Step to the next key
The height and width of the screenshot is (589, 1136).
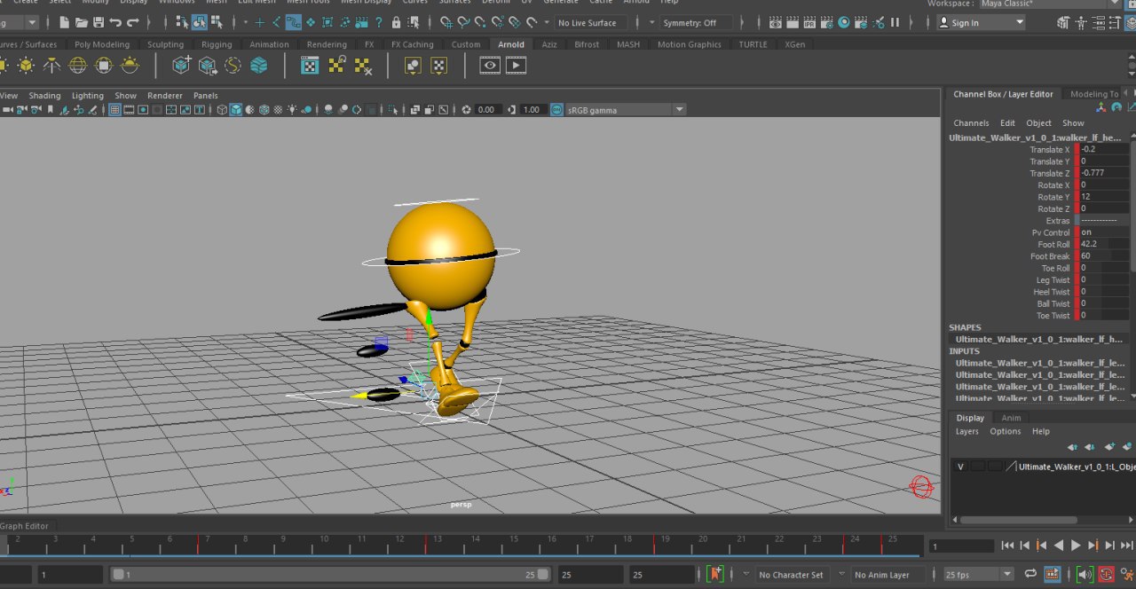[1093, 546]
